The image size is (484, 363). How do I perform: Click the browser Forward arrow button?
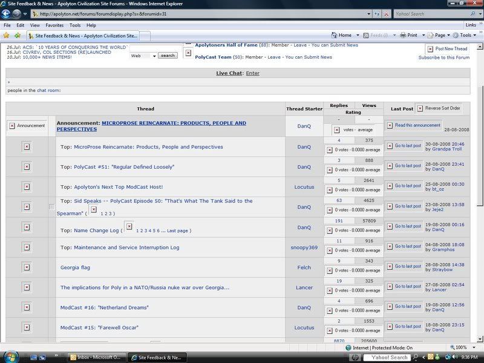pos(16,13)
